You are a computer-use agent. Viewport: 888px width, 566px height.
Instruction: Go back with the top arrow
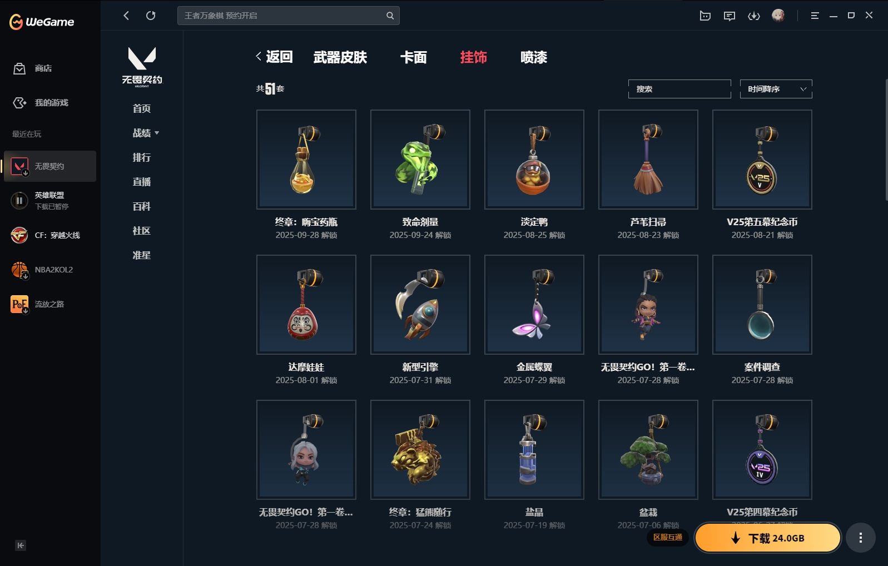click(126, 16)
